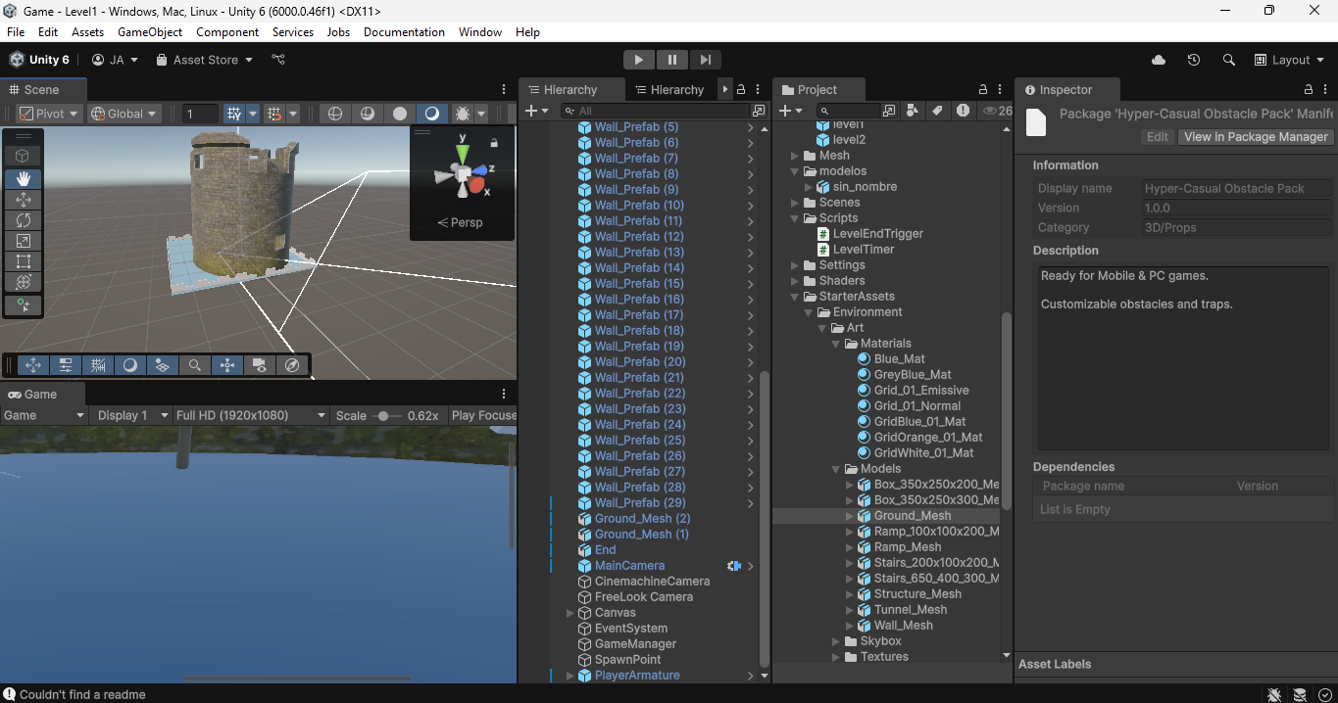This screenshot has height=703, width=1338.
Task: Select wireframe draw mode sphere icon
Action: pos(335,114)
